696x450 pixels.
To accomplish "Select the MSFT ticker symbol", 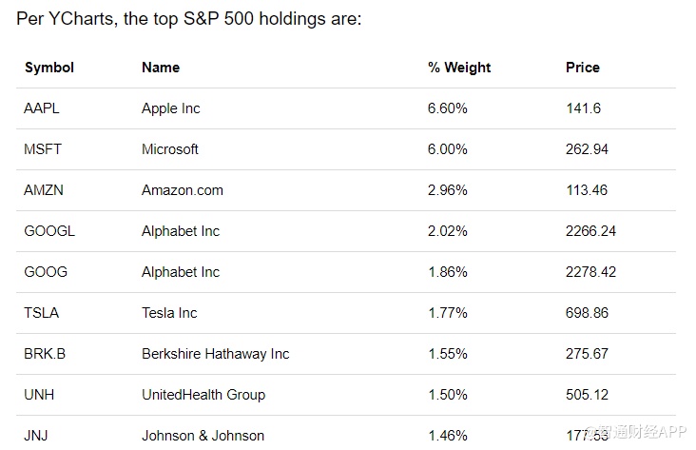I will click(42, 149).
